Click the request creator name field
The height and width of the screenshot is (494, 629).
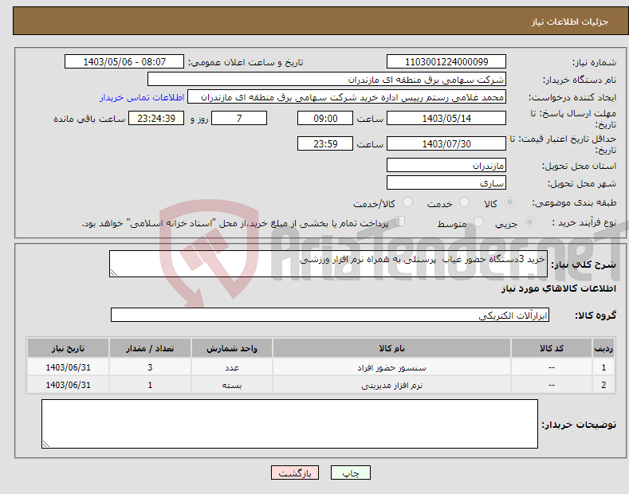347,97
